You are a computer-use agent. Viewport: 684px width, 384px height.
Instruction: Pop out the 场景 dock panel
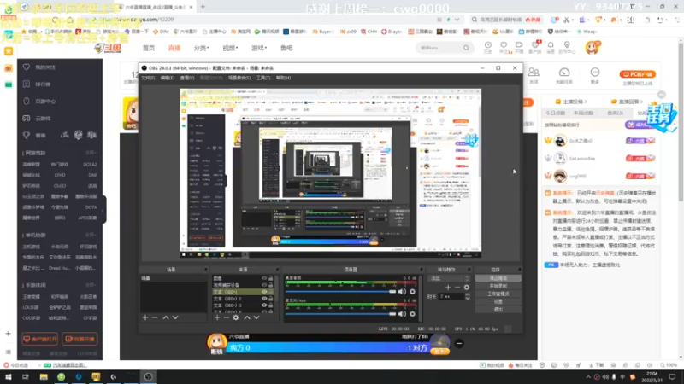205,270
